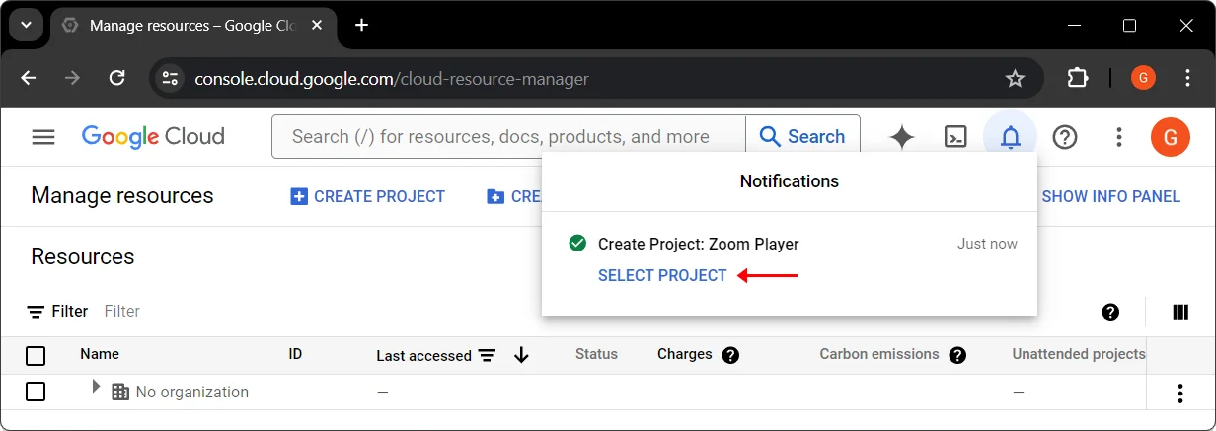Screen dimensions: 1216x431
Task: Bookmark this page with the star
Action: (1014, 78)
